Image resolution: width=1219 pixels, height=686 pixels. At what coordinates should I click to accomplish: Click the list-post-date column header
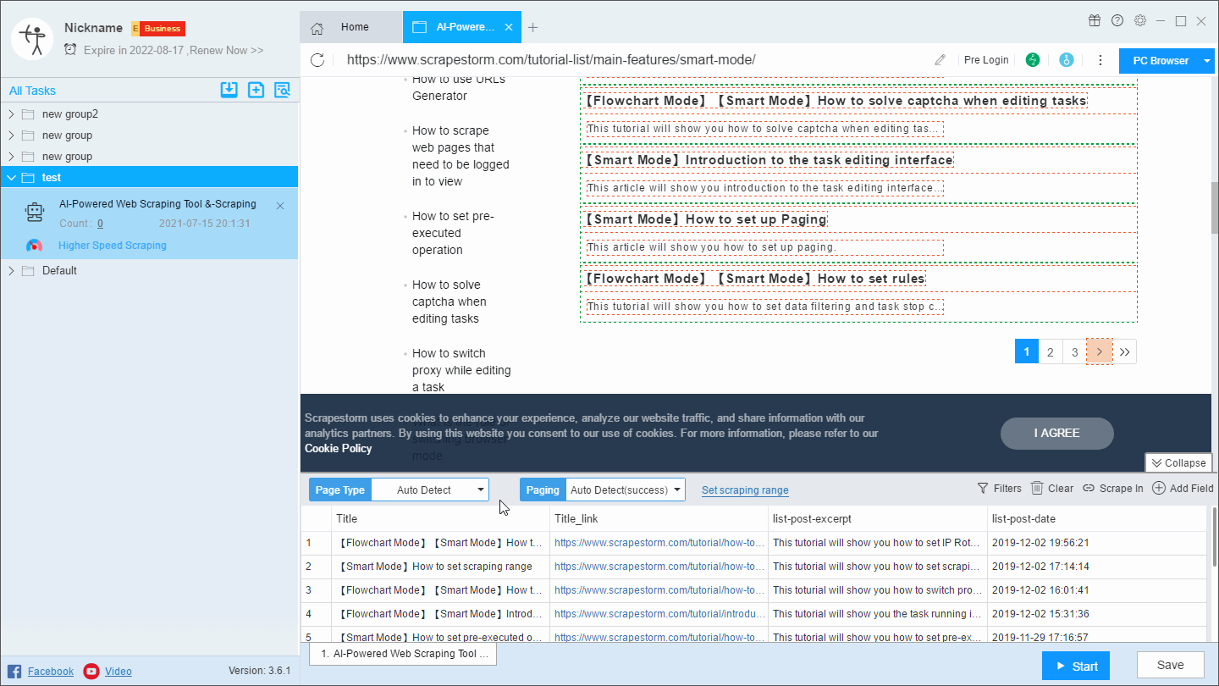pyautogui.click(x=1098, y=518)
